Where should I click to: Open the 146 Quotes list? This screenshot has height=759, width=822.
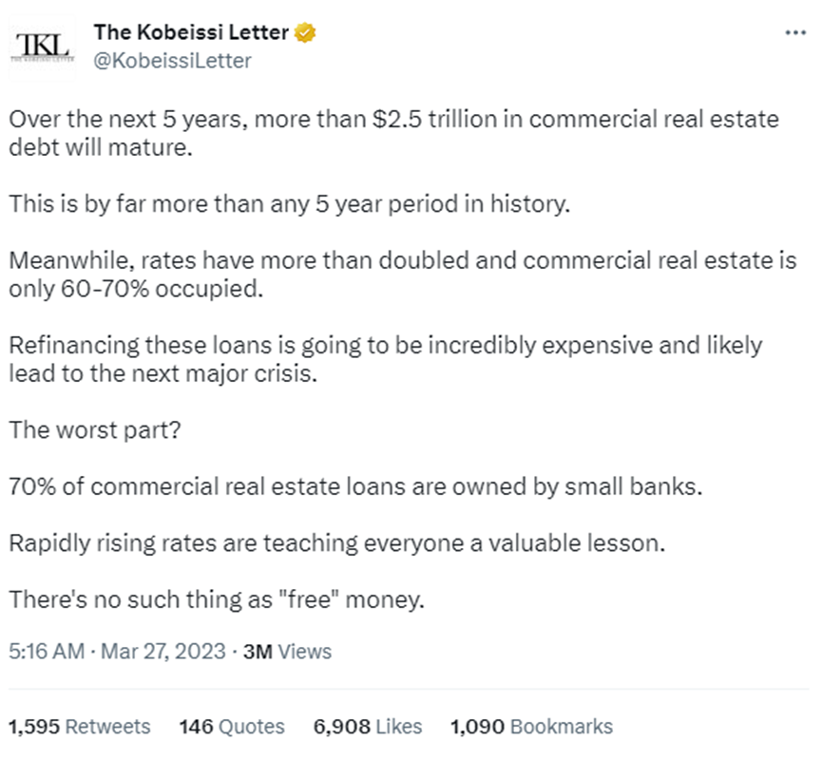click(232, 727)
